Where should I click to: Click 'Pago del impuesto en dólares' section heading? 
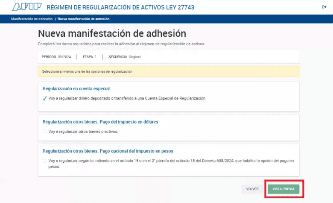(100, 122)
